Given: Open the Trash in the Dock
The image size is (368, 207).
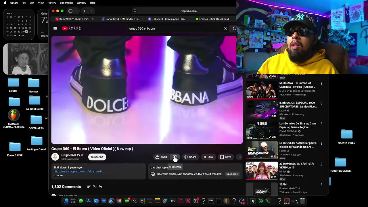Looking at the screenshot, I should (302, 201).
